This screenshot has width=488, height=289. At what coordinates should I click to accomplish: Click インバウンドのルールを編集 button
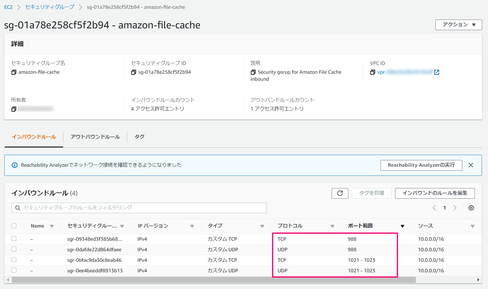[x=435, y=193]
